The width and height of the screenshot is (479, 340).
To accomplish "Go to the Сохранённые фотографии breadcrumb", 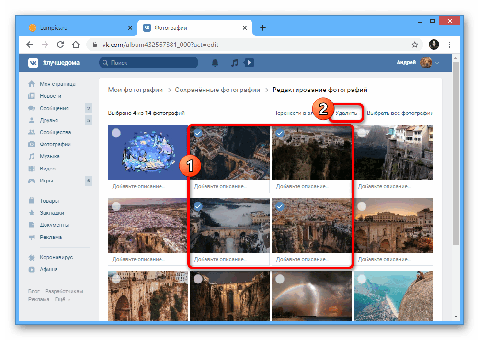I will pos(217,90).
